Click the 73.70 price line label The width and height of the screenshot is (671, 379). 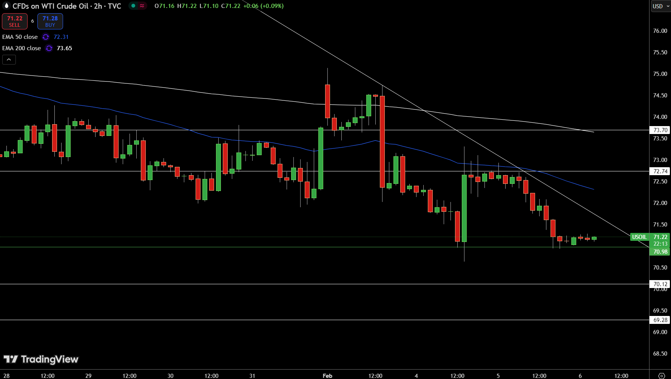[660, 130]
